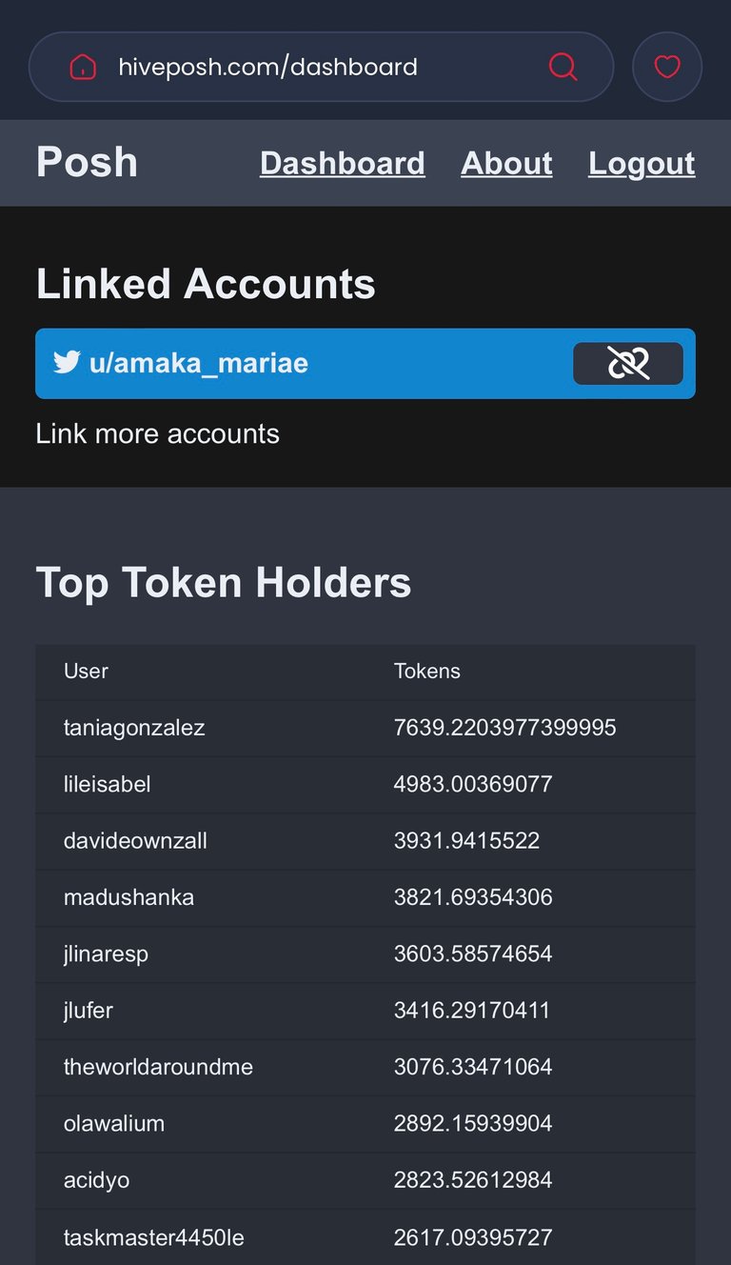
Task: Click the Tokens column header
Action: tap(427, 671)
